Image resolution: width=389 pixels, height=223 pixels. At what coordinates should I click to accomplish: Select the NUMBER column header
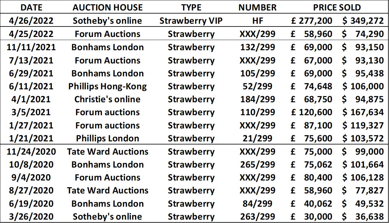(x=257, y=7)
